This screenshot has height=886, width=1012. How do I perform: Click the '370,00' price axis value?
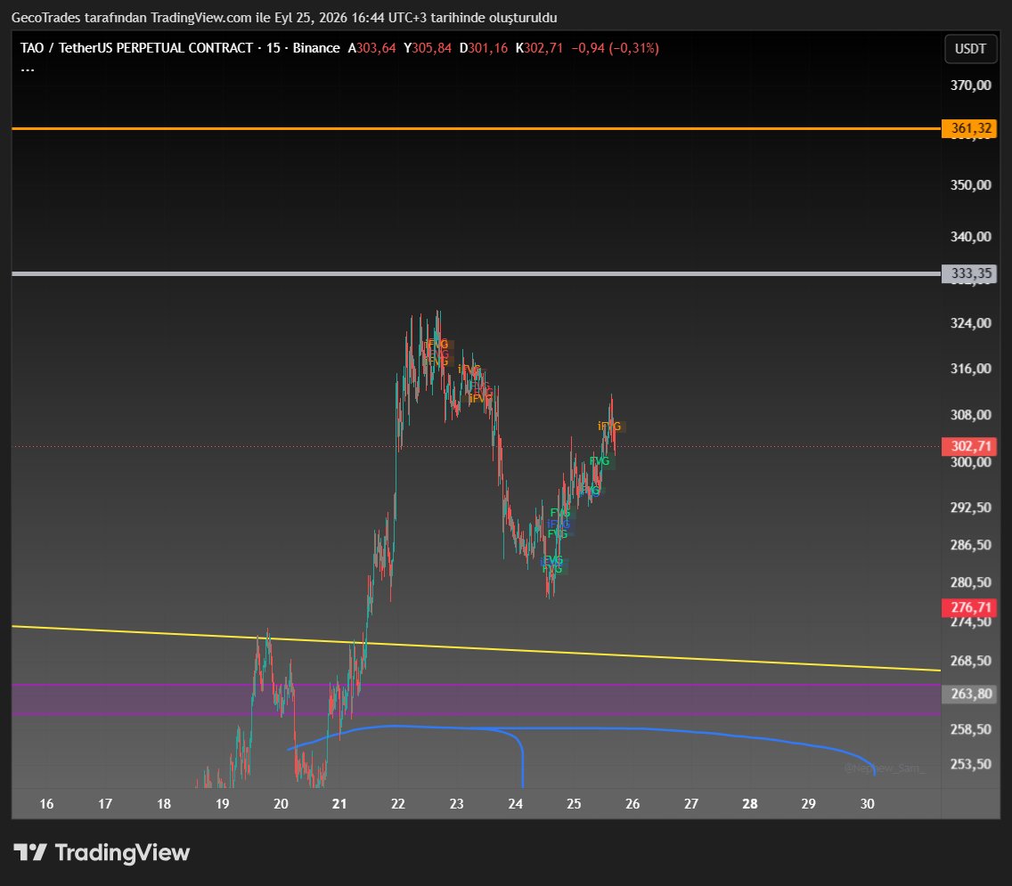970,85
